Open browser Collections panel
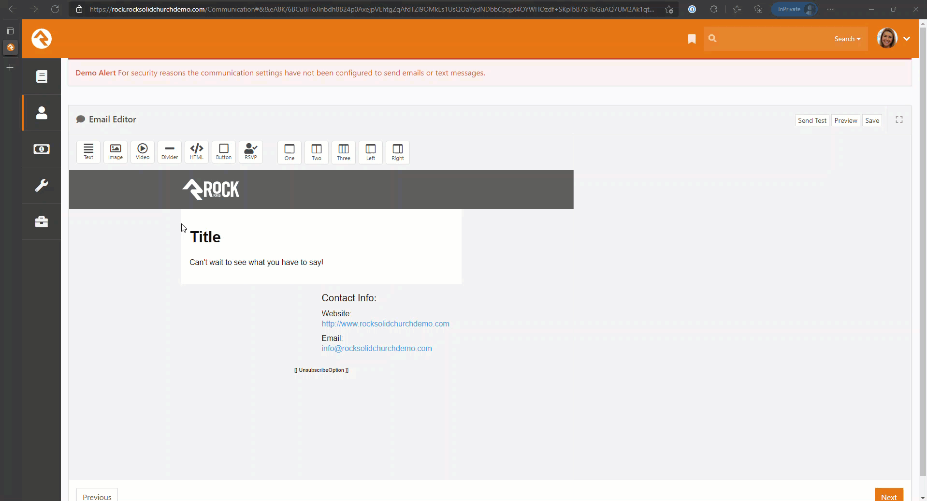 click(758, 9)
